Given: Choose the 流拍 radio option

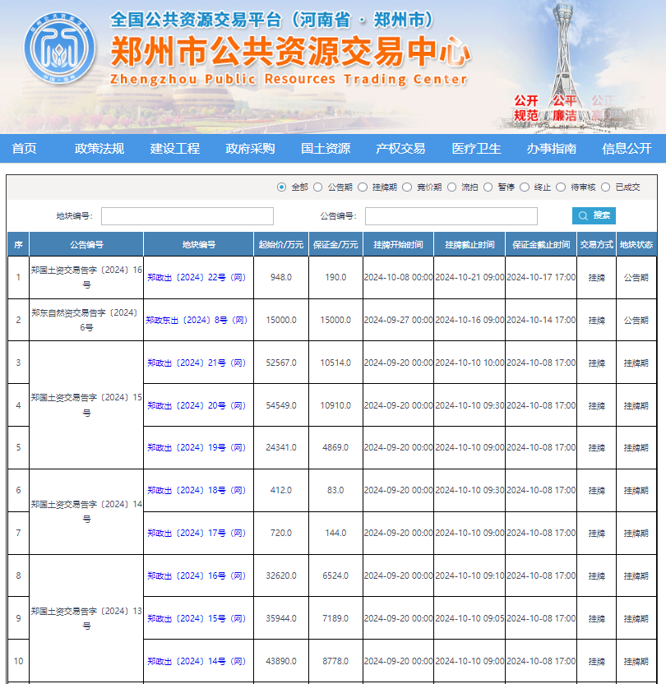Looking at the screenshot, I should (451, 187).
